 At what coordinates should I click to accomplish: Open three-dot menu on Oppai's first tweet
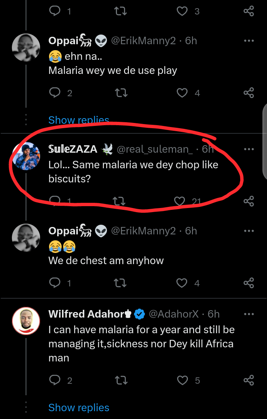click(248, 41)
